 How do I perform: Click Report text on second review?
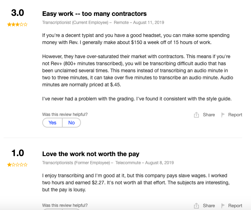point(235,205)
